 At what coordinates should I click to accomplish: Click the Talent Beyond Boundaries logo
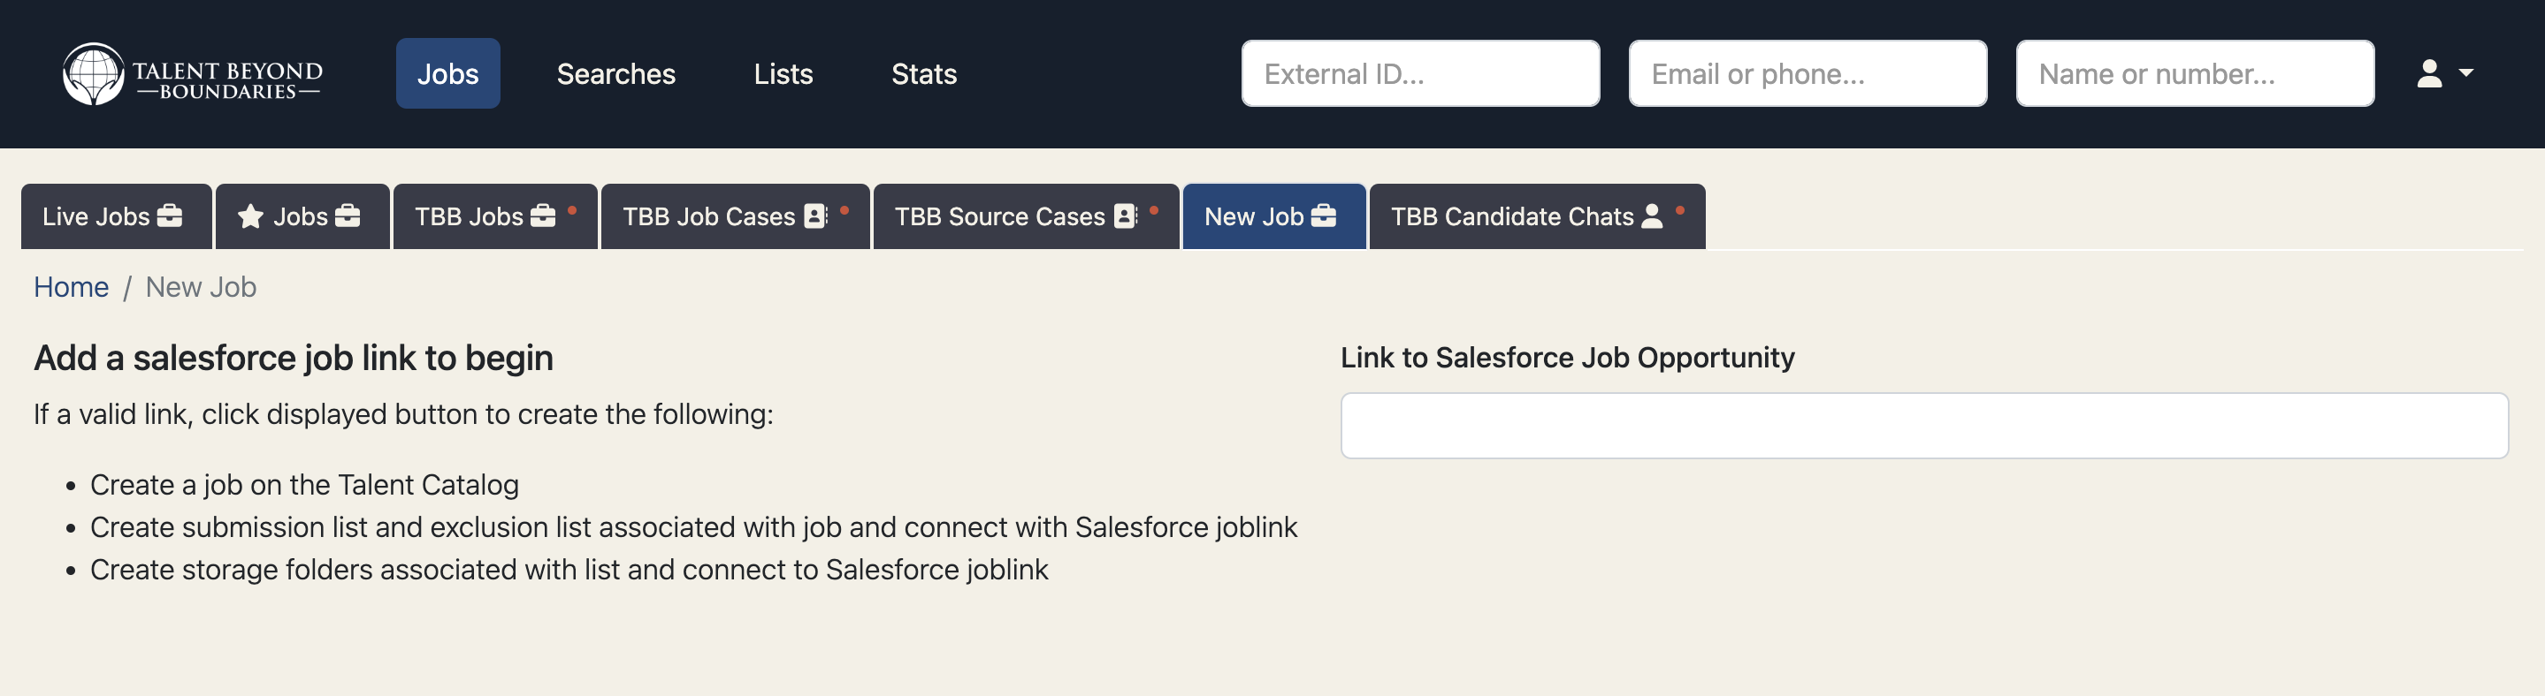[x=193, y=74]
